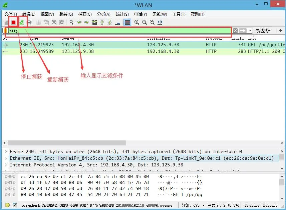Sort packets by the Length column header
Image resolution: width=286 pixels, height=210 pixels.
coord(238,38)
